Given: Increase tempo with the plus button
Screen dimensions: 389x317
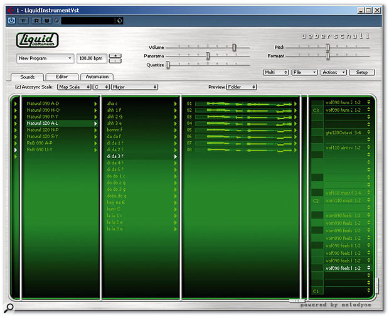Looking at the screenshot, I should click(115, 56).
